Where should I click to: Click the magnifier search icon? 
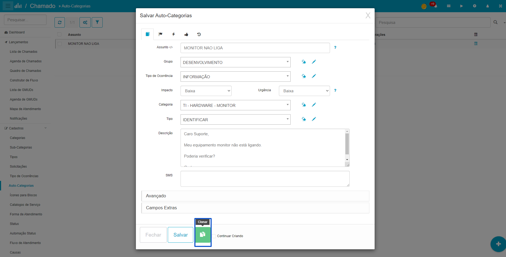click(495, 22)
